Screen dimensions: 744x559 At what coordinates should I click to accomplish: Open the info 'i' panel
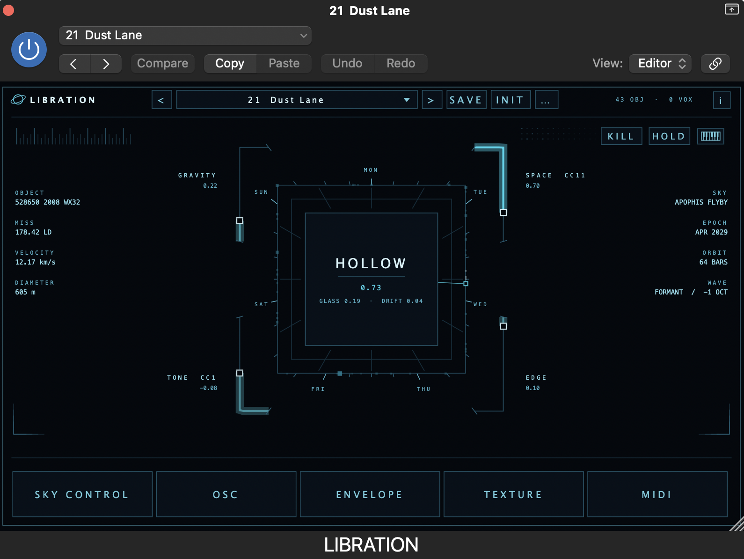pyautogui.click(x=721, y=100)
